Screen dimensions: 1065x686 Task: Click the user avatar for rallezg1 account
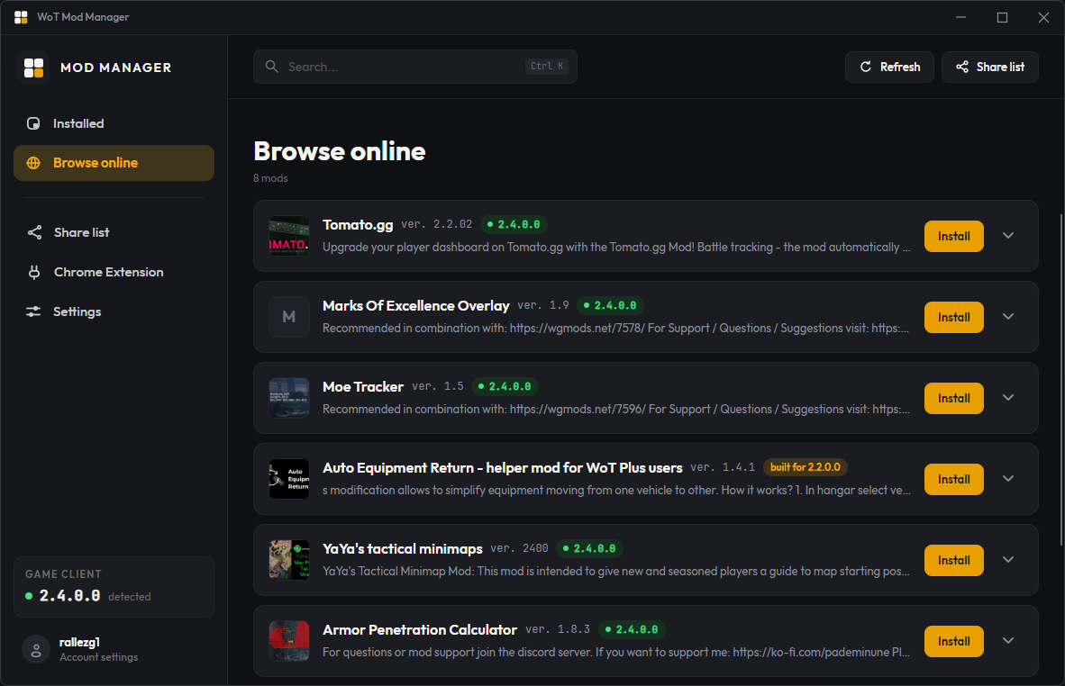click(36, 649)
